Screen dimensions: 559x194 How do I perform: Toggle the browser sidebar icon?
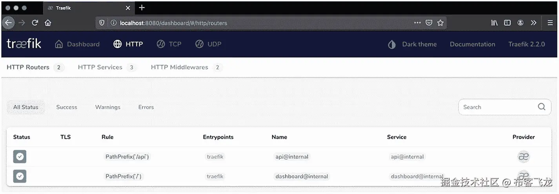[x=507, y=23]
